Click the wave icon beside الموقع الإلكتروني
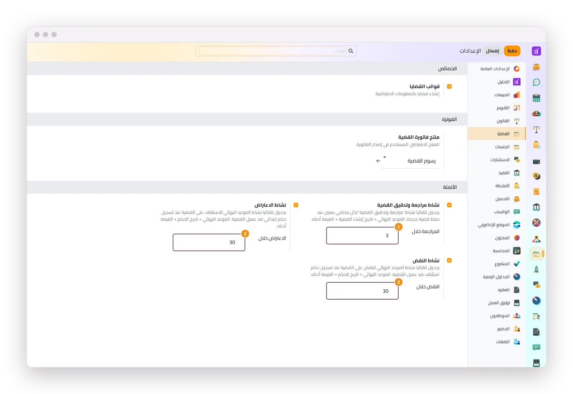The width and height of the screenshot is (573, 394). [x=517, y=225]
